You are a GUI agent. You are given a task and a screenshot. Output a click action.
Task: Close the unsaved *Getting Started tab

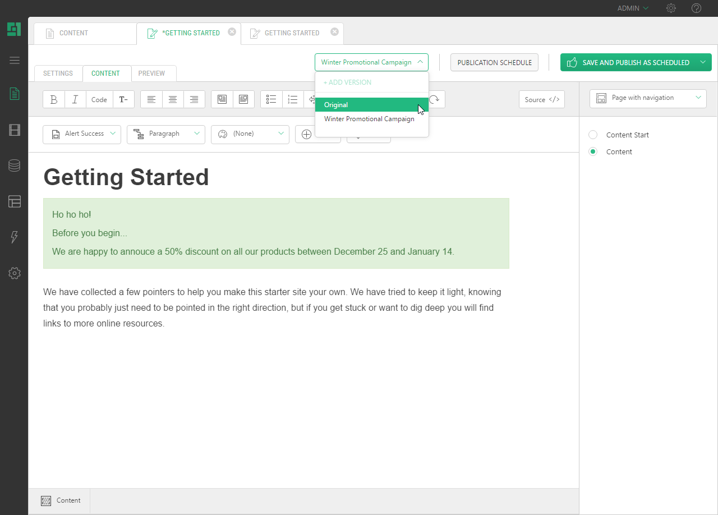(232, 32)
